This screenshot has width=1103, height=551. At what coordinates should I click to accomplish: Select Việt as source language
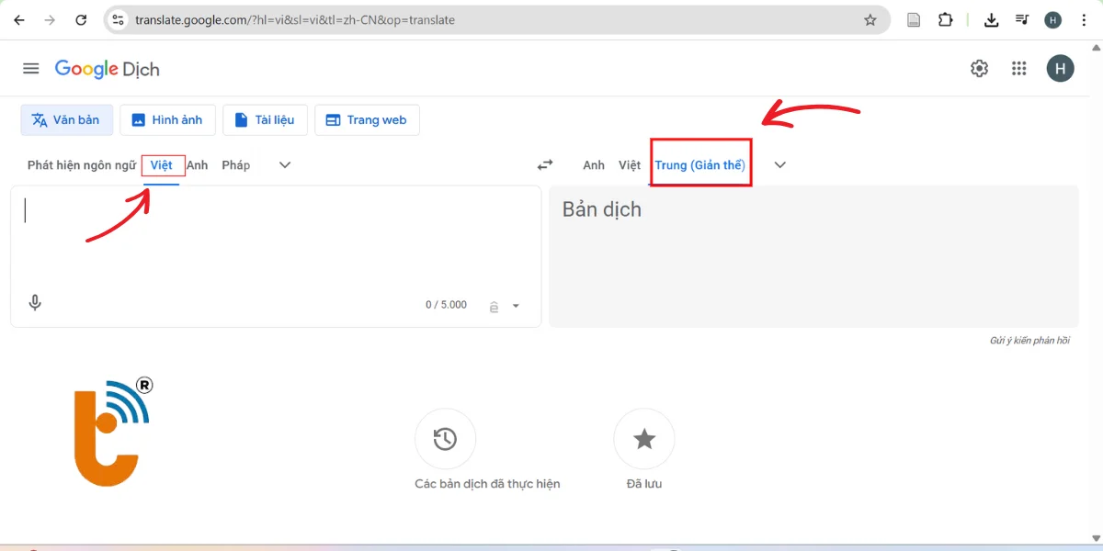pyautogui.click(x=162, y=165)
